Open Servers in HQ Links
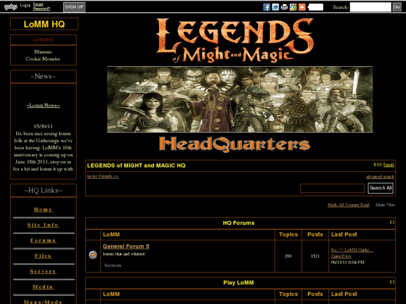Screen dimensions: 406x304 click(43, 272)
